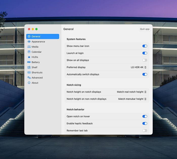
Task: Click the Calendar icon in sidebar
Action: click(x=29, y=52)
